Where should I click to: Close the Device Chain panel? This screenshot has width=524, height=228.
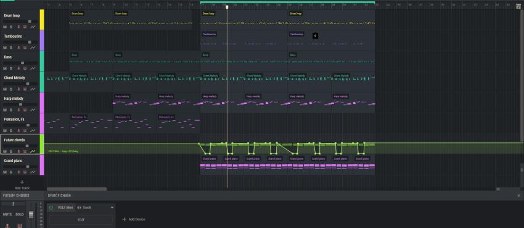pos(518,195)
